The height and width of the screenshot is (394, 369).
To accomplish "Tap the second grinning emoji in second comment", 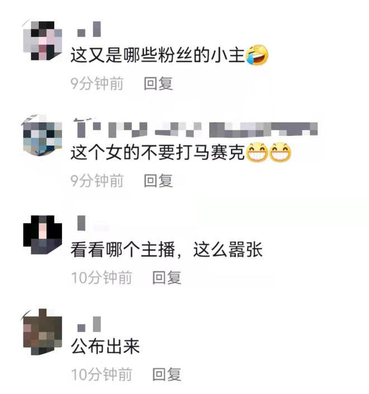I will point(280,152).
